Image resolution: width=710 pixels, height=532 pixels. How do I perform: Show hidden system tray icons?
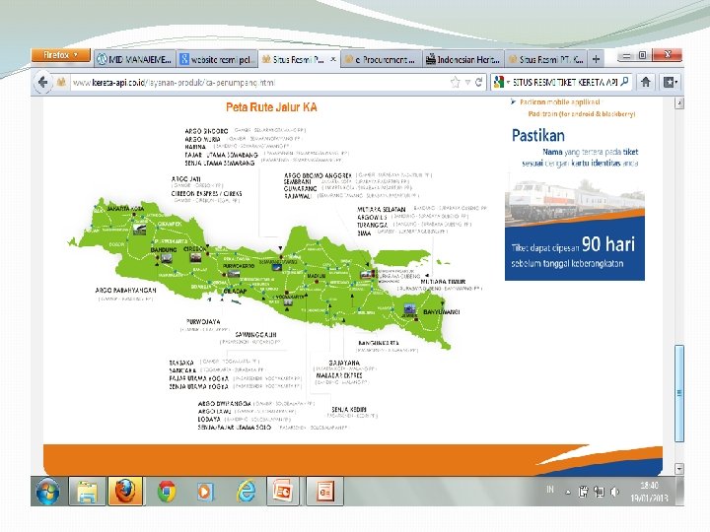(568, 493)
